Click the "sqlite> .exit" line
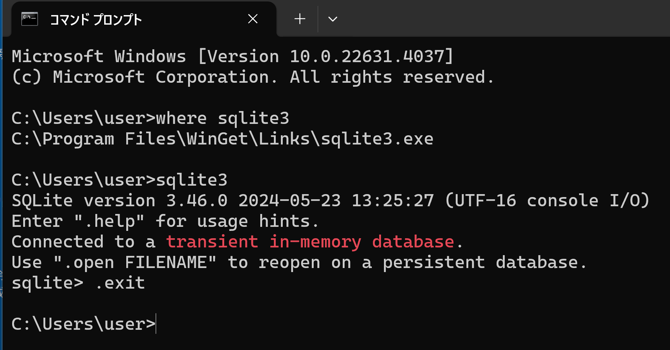Viewport: 670px width, 350px height. tap(78, 283)
